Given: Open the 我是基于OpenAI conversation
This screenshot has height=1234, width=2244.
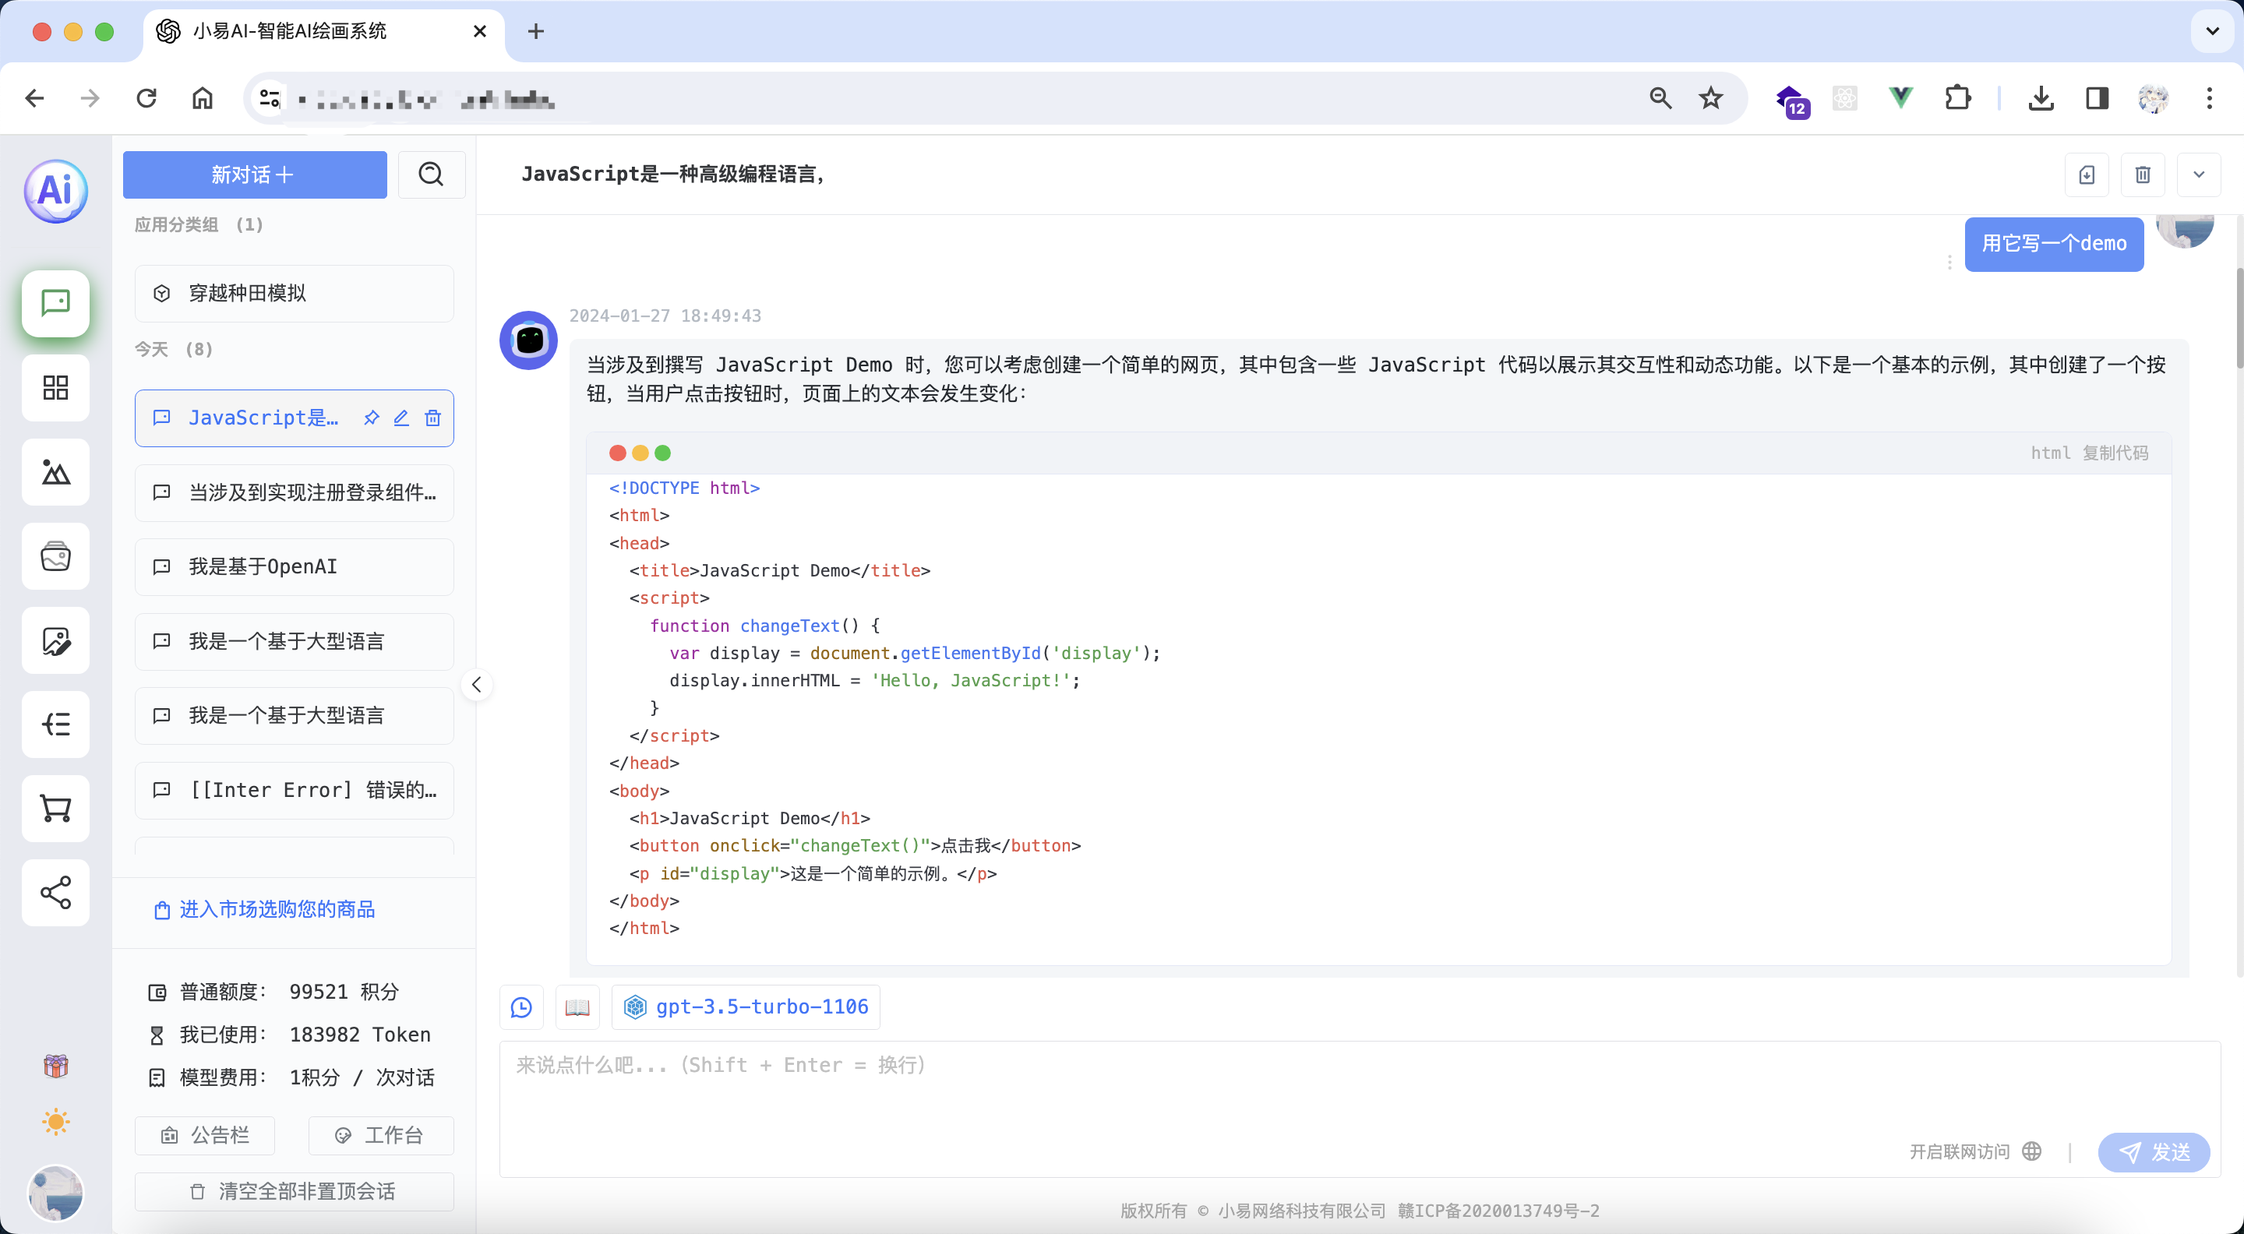Looking at the screenshot, I should click(295, 567).
